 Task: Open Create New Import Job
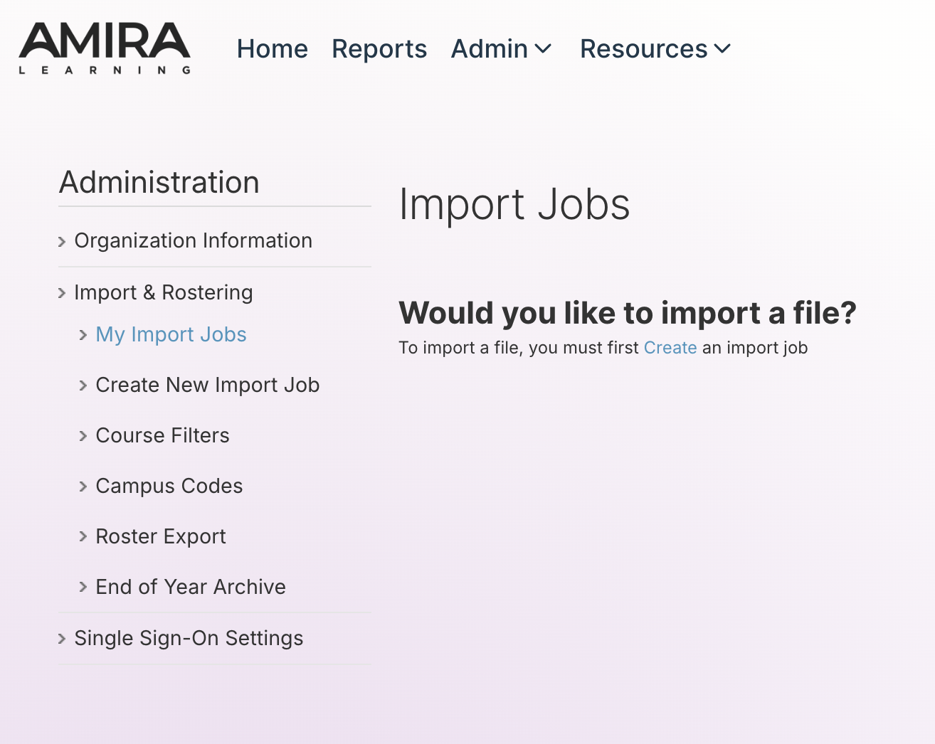pyautogui.click(x=207, y=385)
